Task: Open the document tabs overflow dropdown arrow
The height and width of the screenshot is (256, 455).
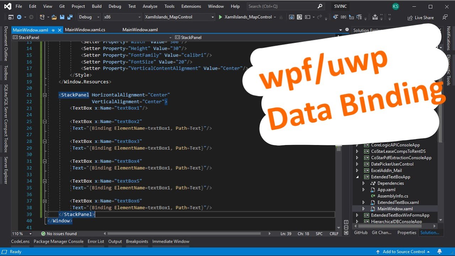Action: (x=341, y=30)
